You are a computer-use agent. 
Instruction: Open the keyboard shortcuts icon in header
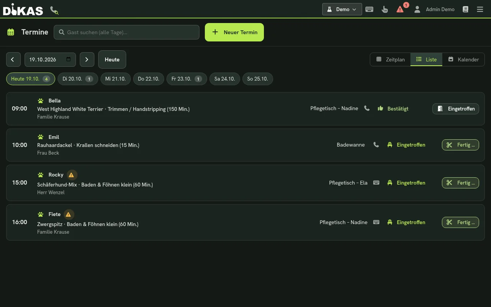coord(369,9)
